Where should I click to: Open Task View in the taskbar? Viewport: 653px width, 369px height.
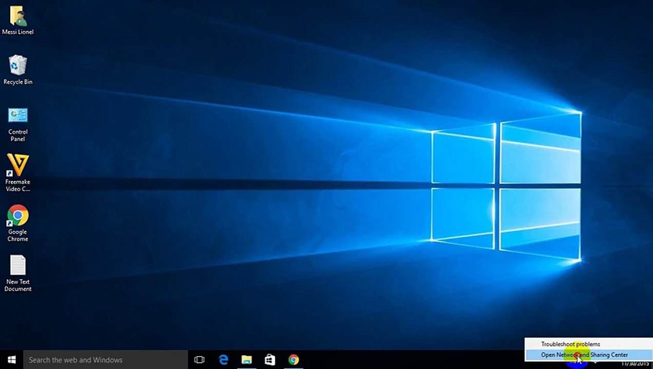199,360
